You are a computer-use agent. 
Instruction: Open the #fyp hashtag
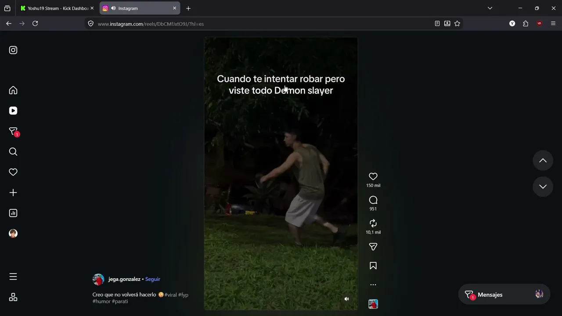click(x=183, y=295)
